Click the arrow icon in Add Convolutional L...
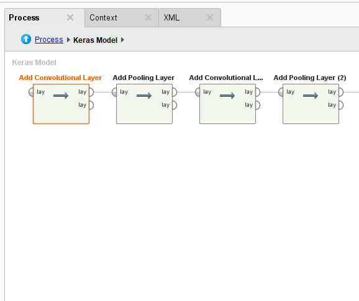This screenshot has width=359, height=301. [227, 96]
